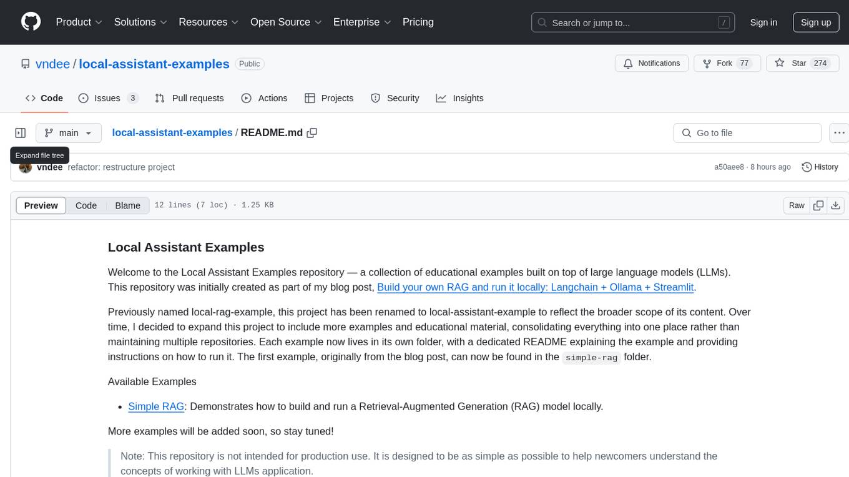Click the Notifications bell button
849x477 pixels.
click(652, 63)
